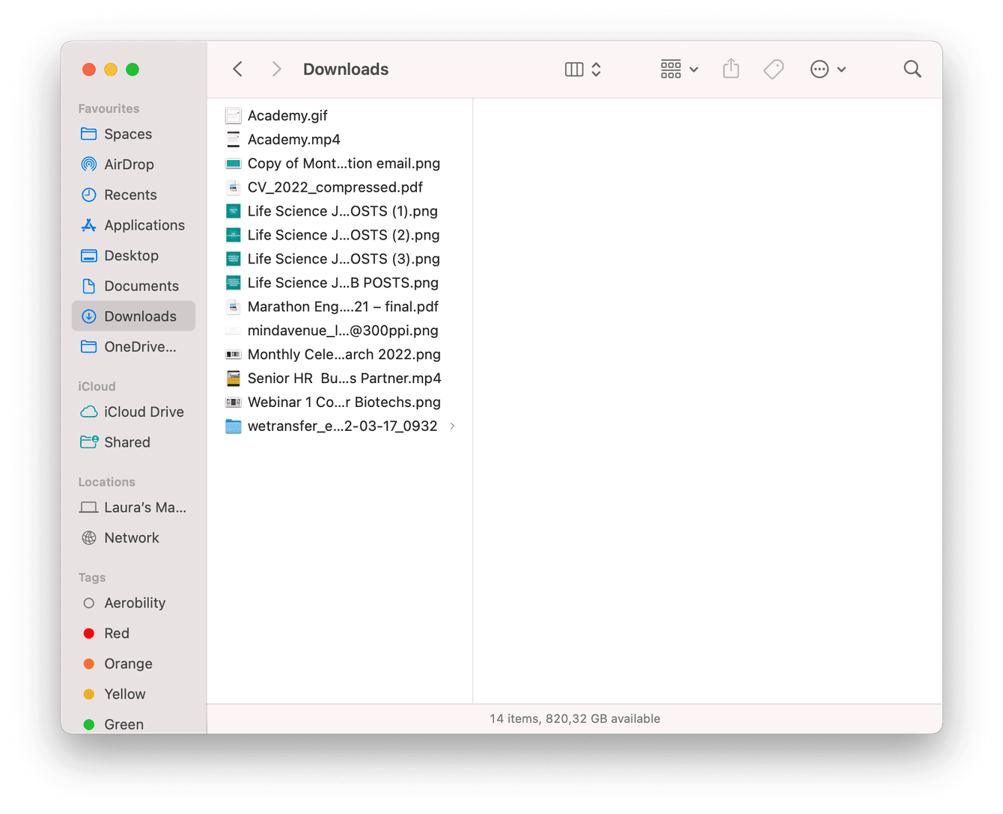Screen dimensions: 1003x814
Task: Open the grouping options dropdown chevron
Action: click(x=695, y=69)
